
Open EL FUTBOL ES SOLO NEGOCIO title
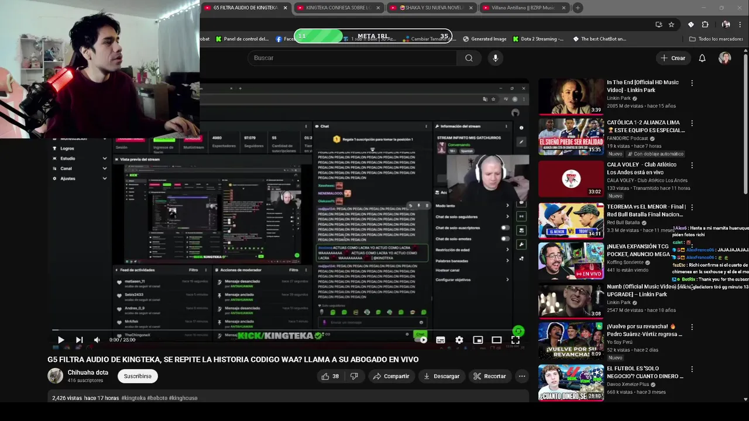(645, 372)
